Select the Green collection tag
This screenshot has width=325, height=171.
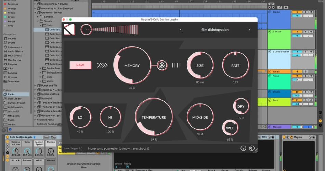click(x=11, y=17)
